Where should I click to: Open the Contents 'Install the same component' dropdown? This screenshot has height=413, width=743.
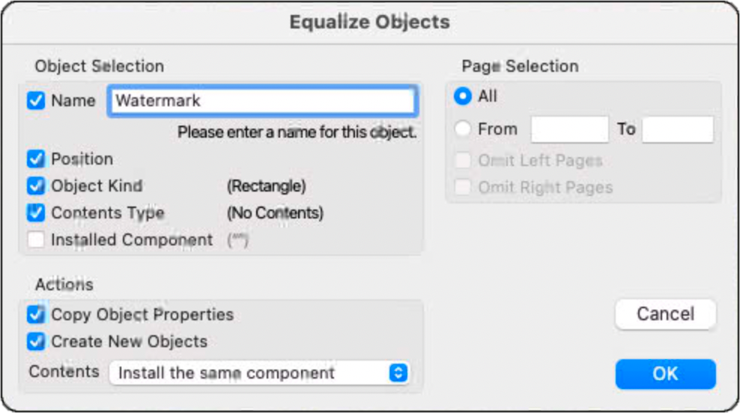tap(258, 373)
